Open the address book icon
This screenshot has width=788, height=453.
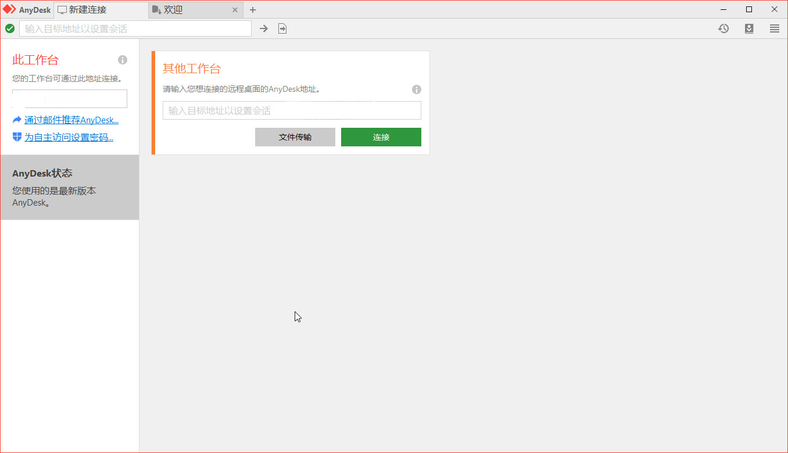point(749,28)
